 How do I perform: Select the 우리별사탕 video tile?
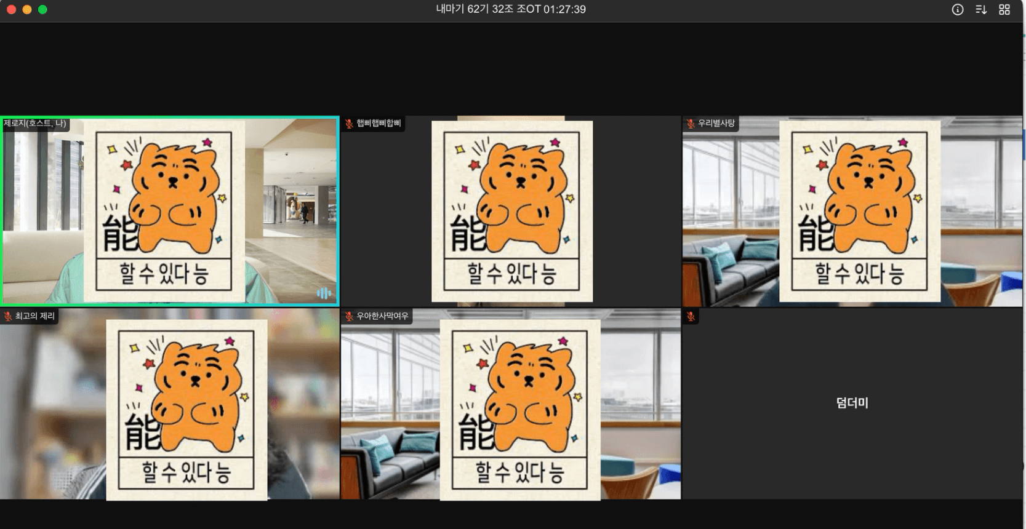point(852,211)
